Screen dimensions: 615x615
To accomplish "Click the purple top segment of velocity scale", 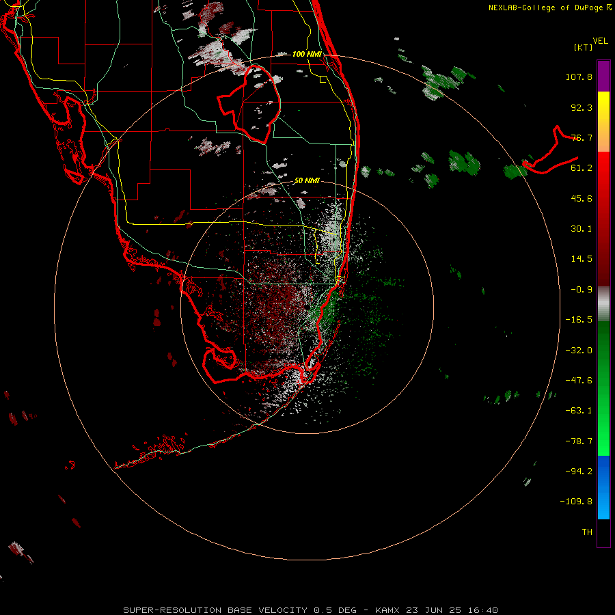I will tap(603, 76).
